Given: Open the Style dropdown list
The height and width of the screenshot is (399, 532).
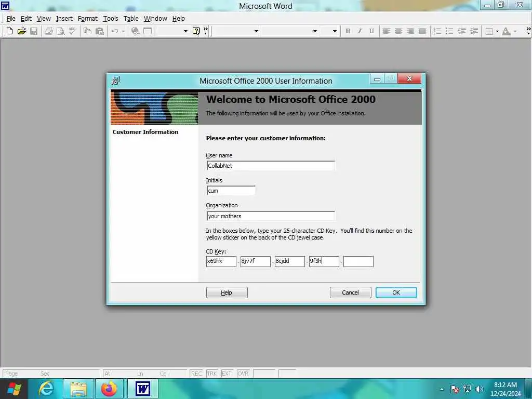Looking at the screenshot, I should [x=256, y=31].
